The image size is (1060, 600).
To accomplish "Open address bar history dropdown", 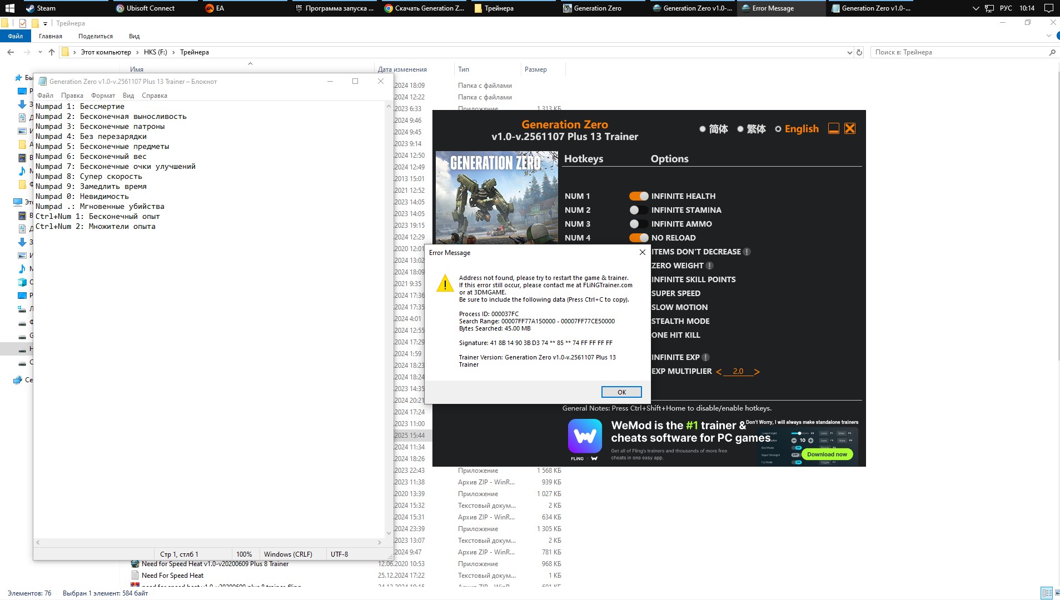I will (849, 53).
